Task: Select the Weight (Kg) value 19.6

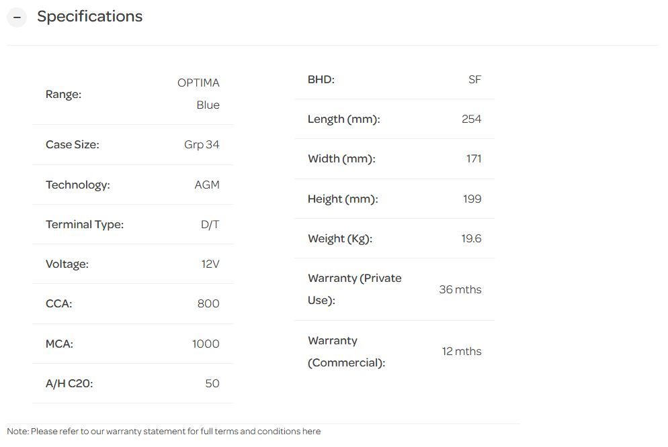Action: pos(471,238)
